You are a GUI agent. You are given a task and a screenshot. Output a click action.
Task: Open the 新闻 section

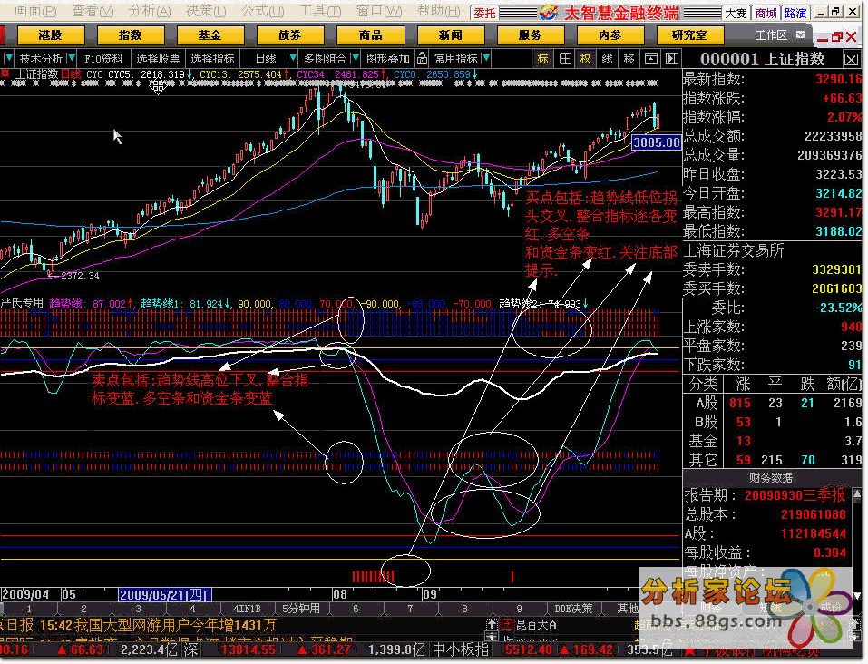click(x=450, y=35)
